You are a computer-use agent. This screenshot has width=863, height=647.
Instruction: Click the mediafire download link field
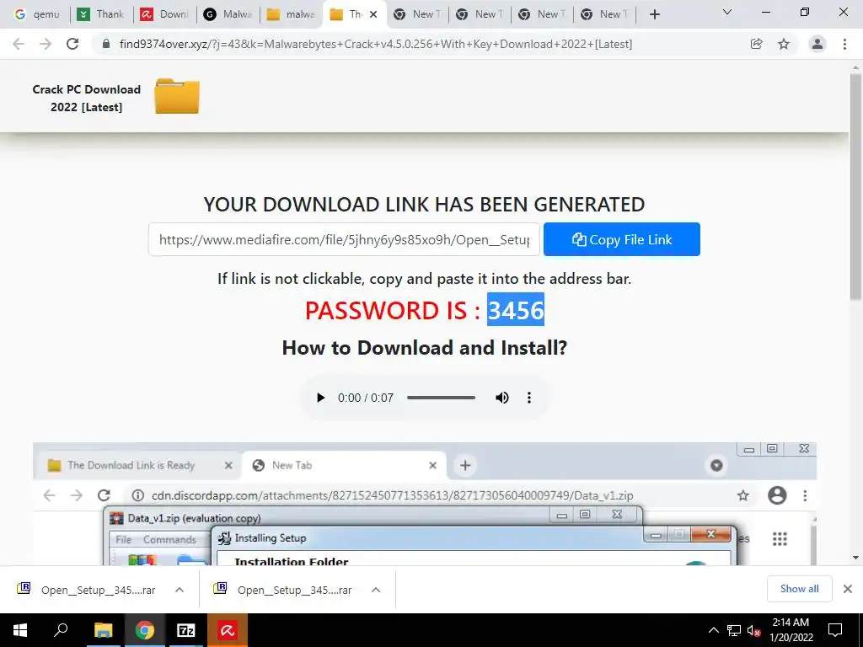[344, 239]
